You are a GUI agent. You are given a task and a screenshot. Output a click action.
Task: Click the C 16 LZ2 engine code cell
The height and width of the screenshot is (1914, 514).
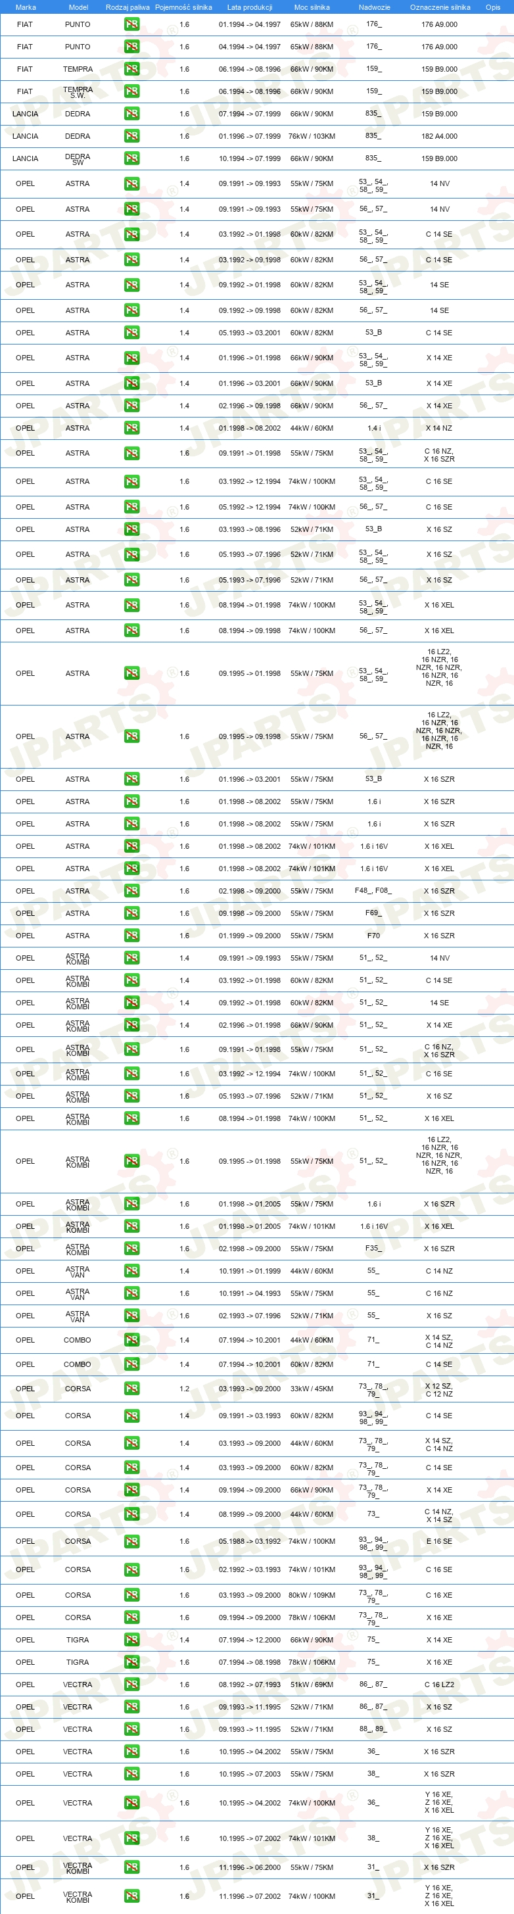pyautogui.click(x=439, y=1685)
